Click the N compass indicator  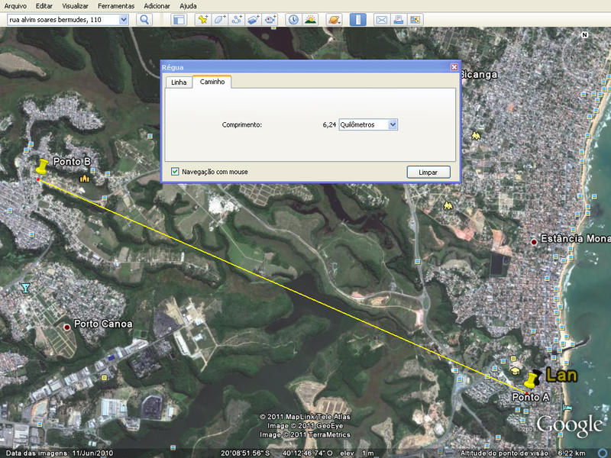[584, 34]
